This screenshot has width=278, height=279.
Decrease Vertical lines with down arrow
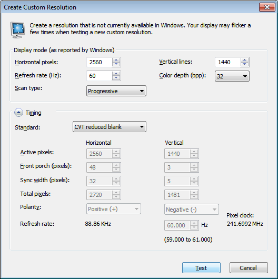click(244, 64)
